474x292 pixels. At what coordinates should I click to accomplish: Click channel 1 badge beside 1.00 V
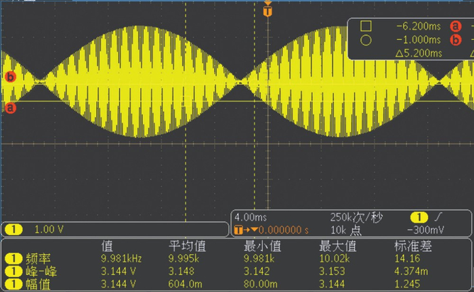point(14,230)
